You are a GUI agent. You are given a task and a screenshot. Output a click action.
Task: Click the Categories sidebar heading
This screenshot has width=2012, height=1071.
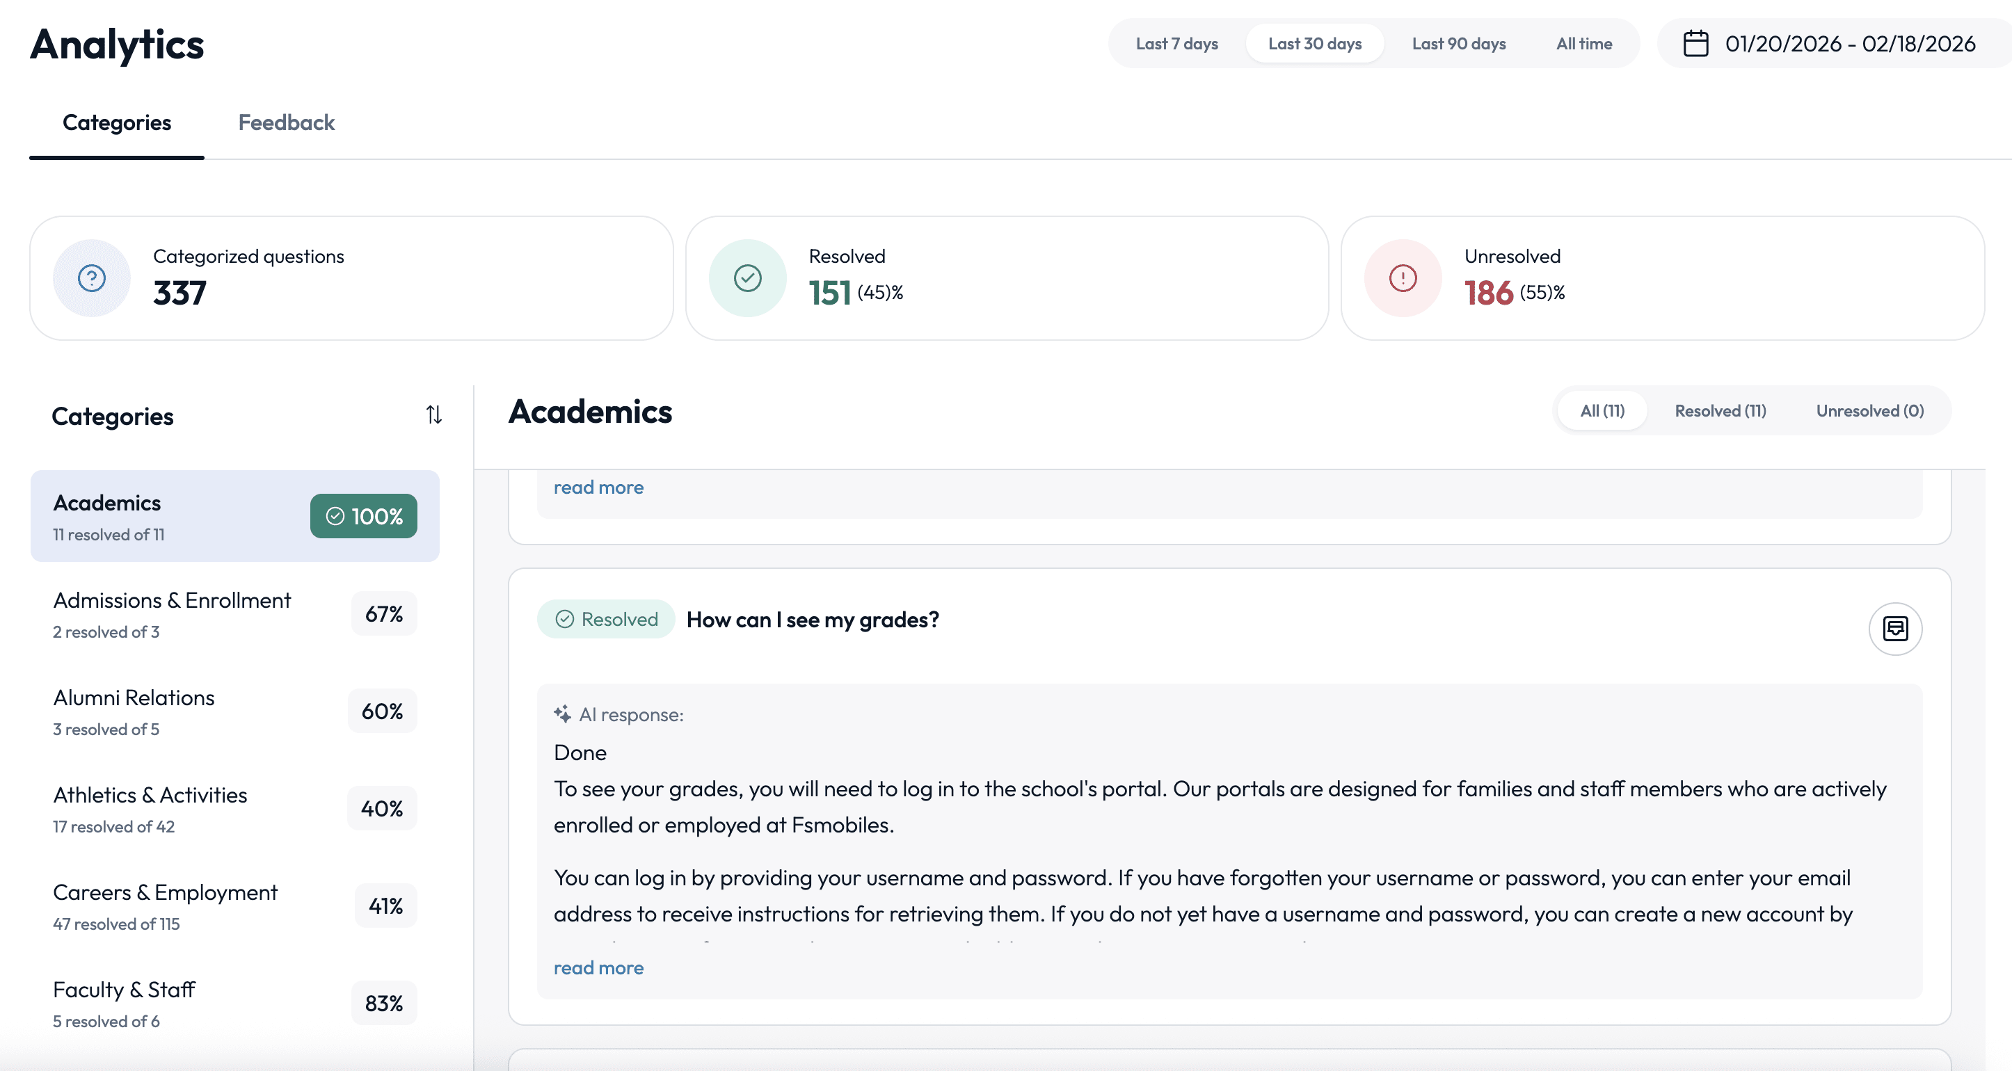(x=113, y=417)
